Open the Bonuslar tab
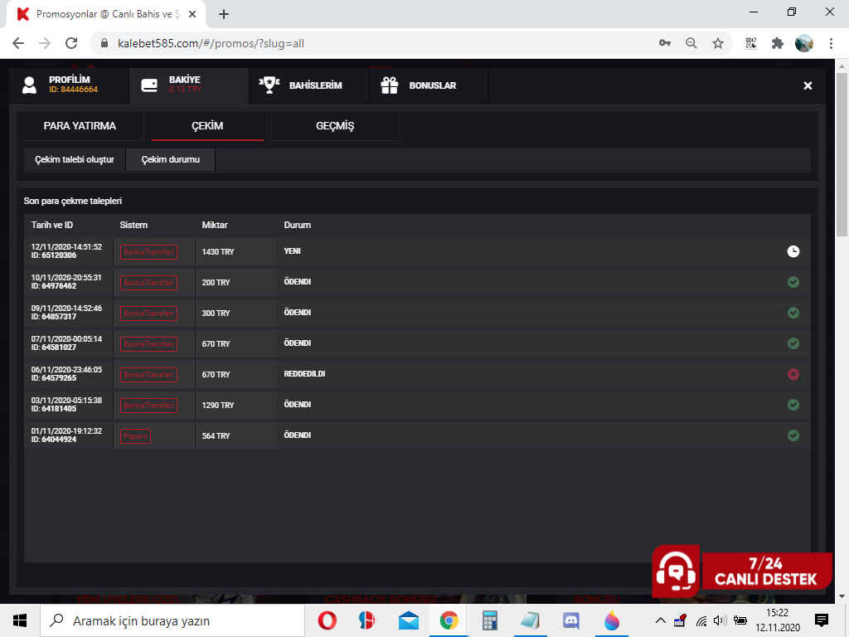849x637 pixels. [x=429, y=85]
